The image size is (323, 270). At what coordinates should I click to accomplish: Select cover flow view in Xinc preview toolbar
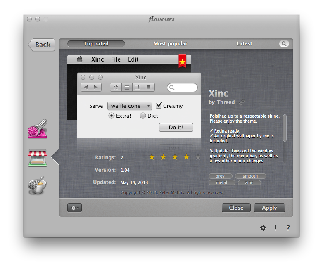coord(149,87)
